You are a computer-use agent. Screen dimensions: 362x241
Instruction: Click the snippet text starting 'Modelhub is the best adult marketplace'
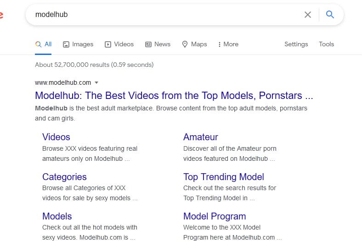click(171, 113)
